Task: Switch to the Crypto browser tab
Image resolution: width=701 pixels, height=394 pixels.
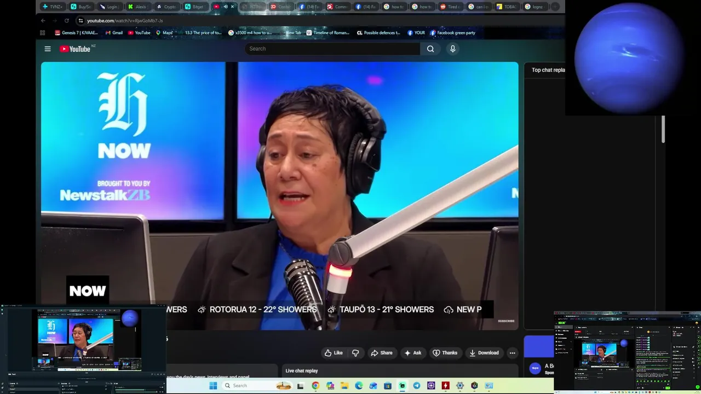Action: [166, 7]
